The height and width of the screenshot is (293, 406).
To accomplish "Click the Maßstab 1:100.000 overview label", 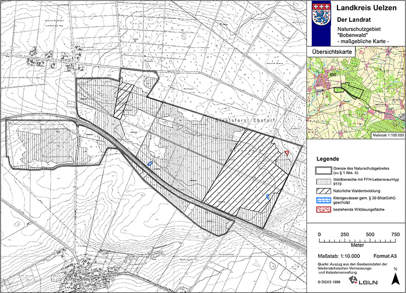I will click(387, 136).
